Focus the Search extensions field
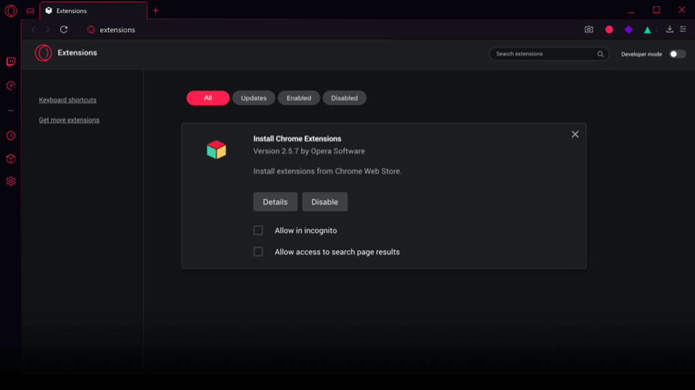695x390 pixels. [549, 54]
